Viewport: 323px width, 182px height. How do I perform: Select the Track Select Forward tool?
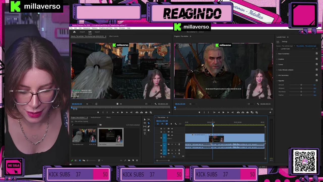pos(148,119)
